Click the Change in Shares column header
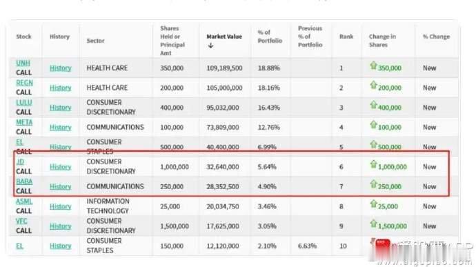476x267 pixels. click(382, 41)
